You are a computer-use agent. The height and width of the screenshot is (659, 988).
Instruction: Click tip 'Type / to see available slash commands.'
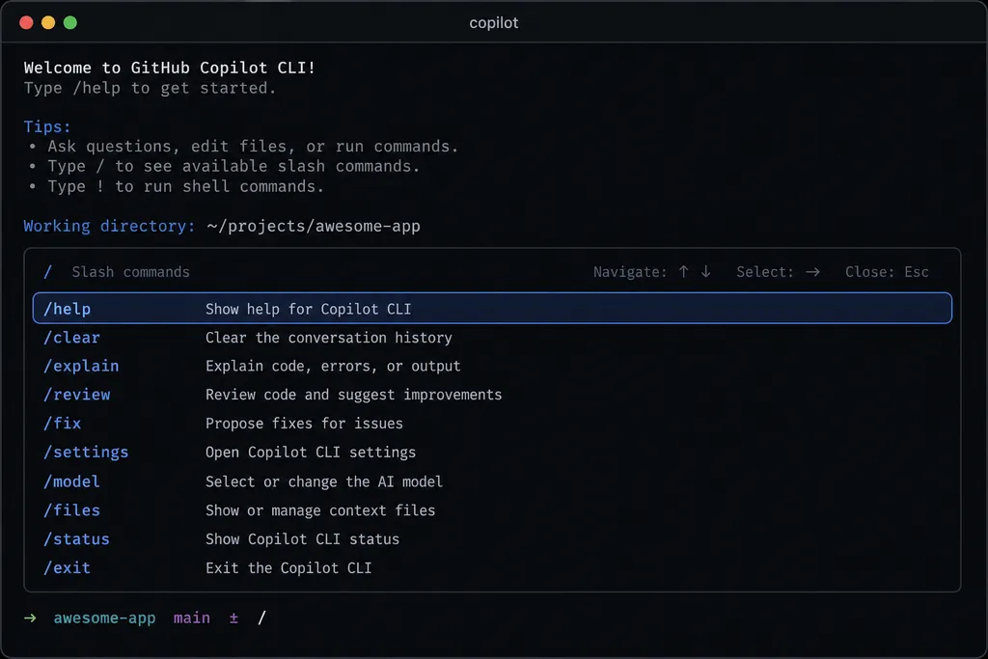(x=233, y=166)
